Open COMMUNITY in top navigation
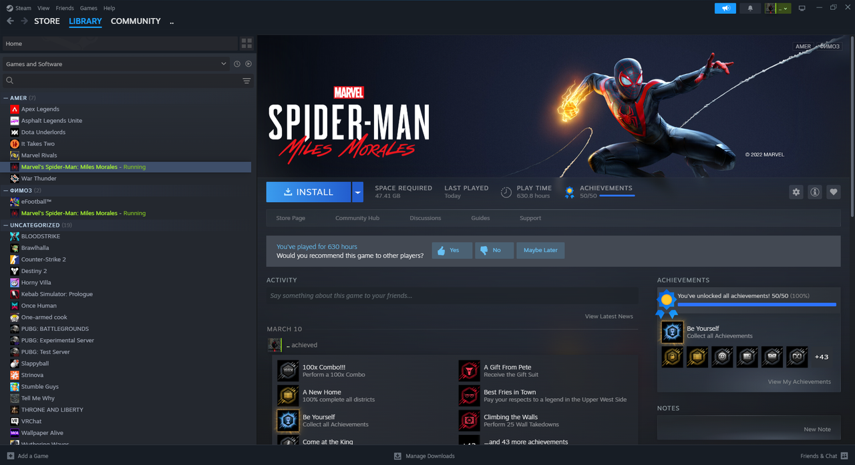Image resolution: width=855 pixels, height=465 pixels. (136, 21)
